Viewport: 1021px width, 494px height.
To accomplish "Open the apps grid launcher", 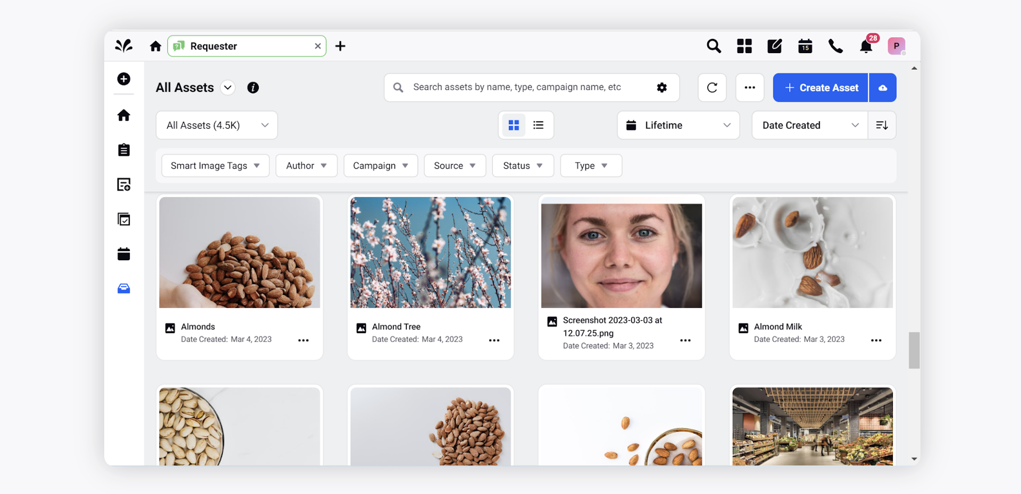I will click(x=744, y=46).
